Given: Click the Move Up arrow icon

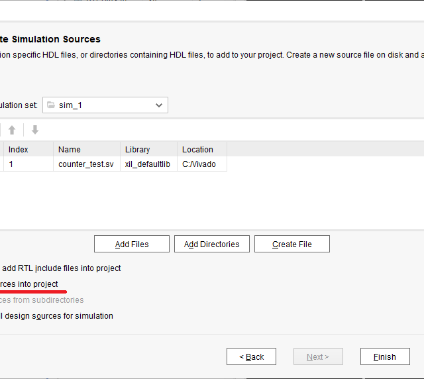Looking at the screenshot, I should (12, 130).
